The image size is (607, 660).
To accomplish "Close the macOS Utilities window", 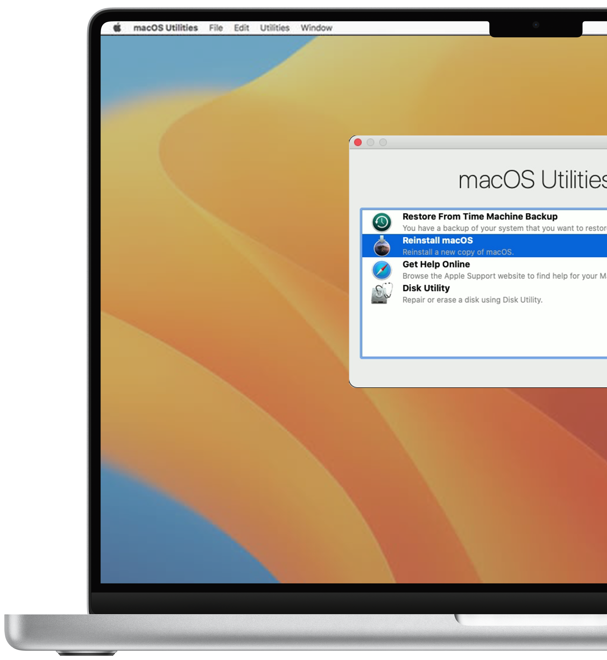I will pyautogui.click(x=358, y=142).
